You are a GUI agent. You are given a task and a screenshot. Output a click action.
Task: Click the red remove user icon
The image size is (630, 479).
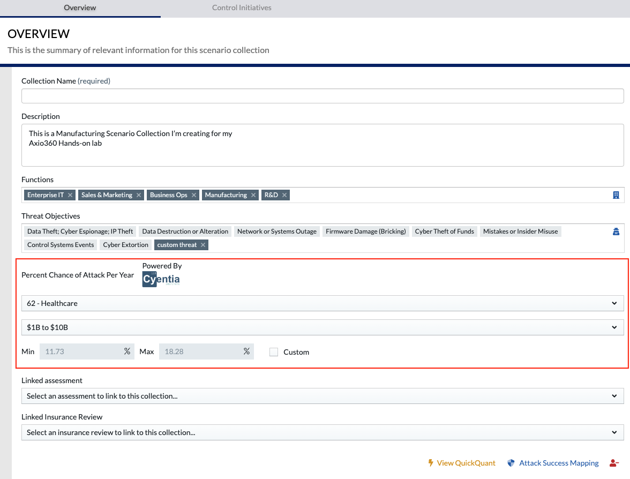pyautogui.click(x=614, y=463)
